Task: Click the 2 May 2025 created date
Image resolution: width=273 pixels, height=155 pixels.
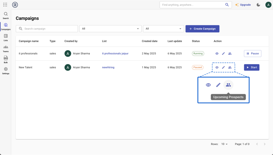Action: (x=149, y=53)
